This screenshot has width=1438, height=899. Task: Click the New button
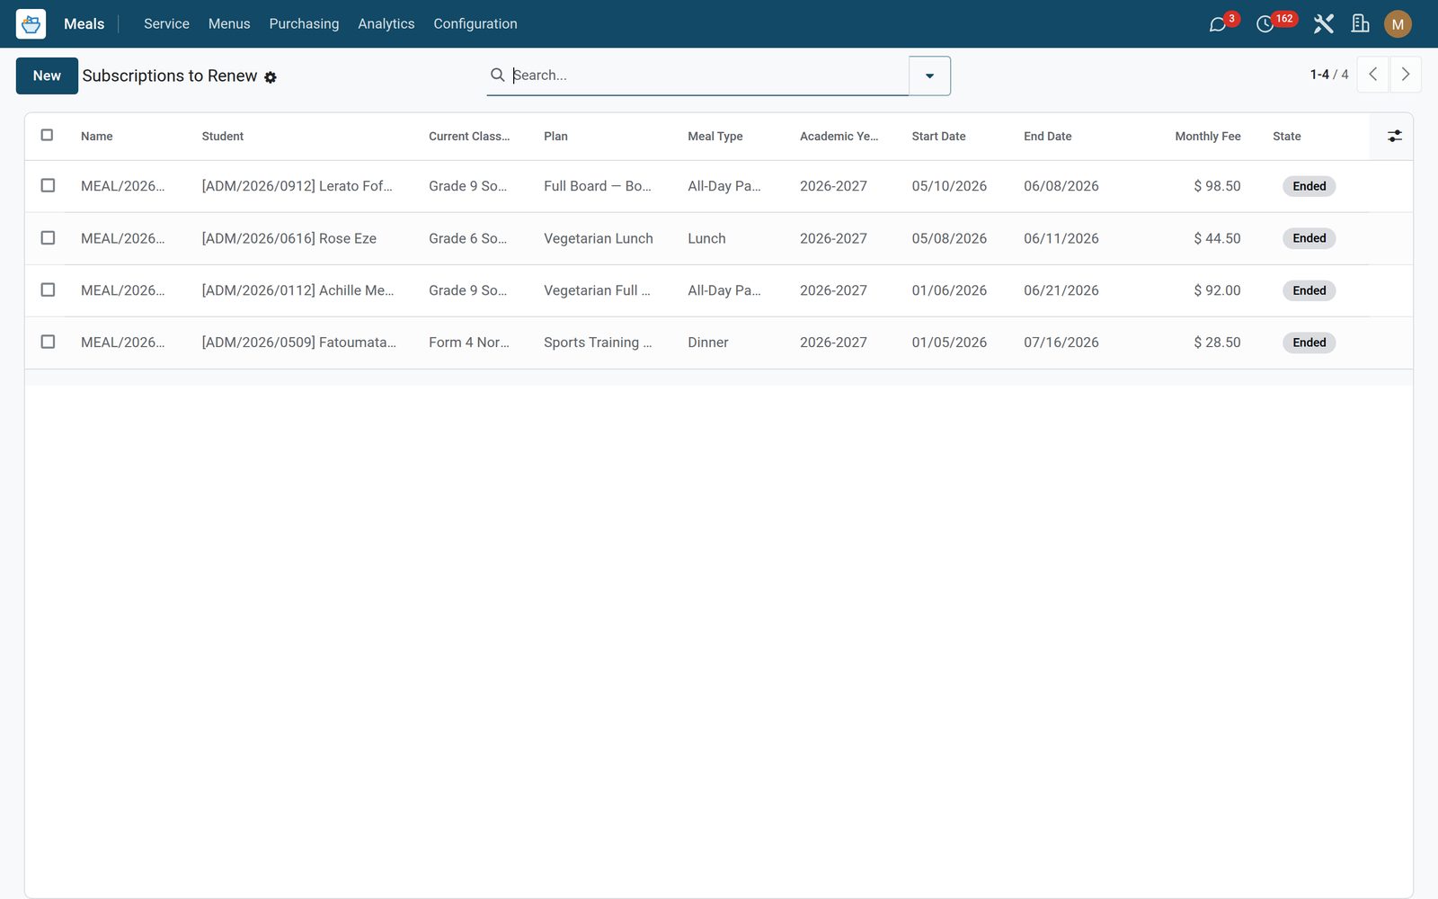(47, 76)
